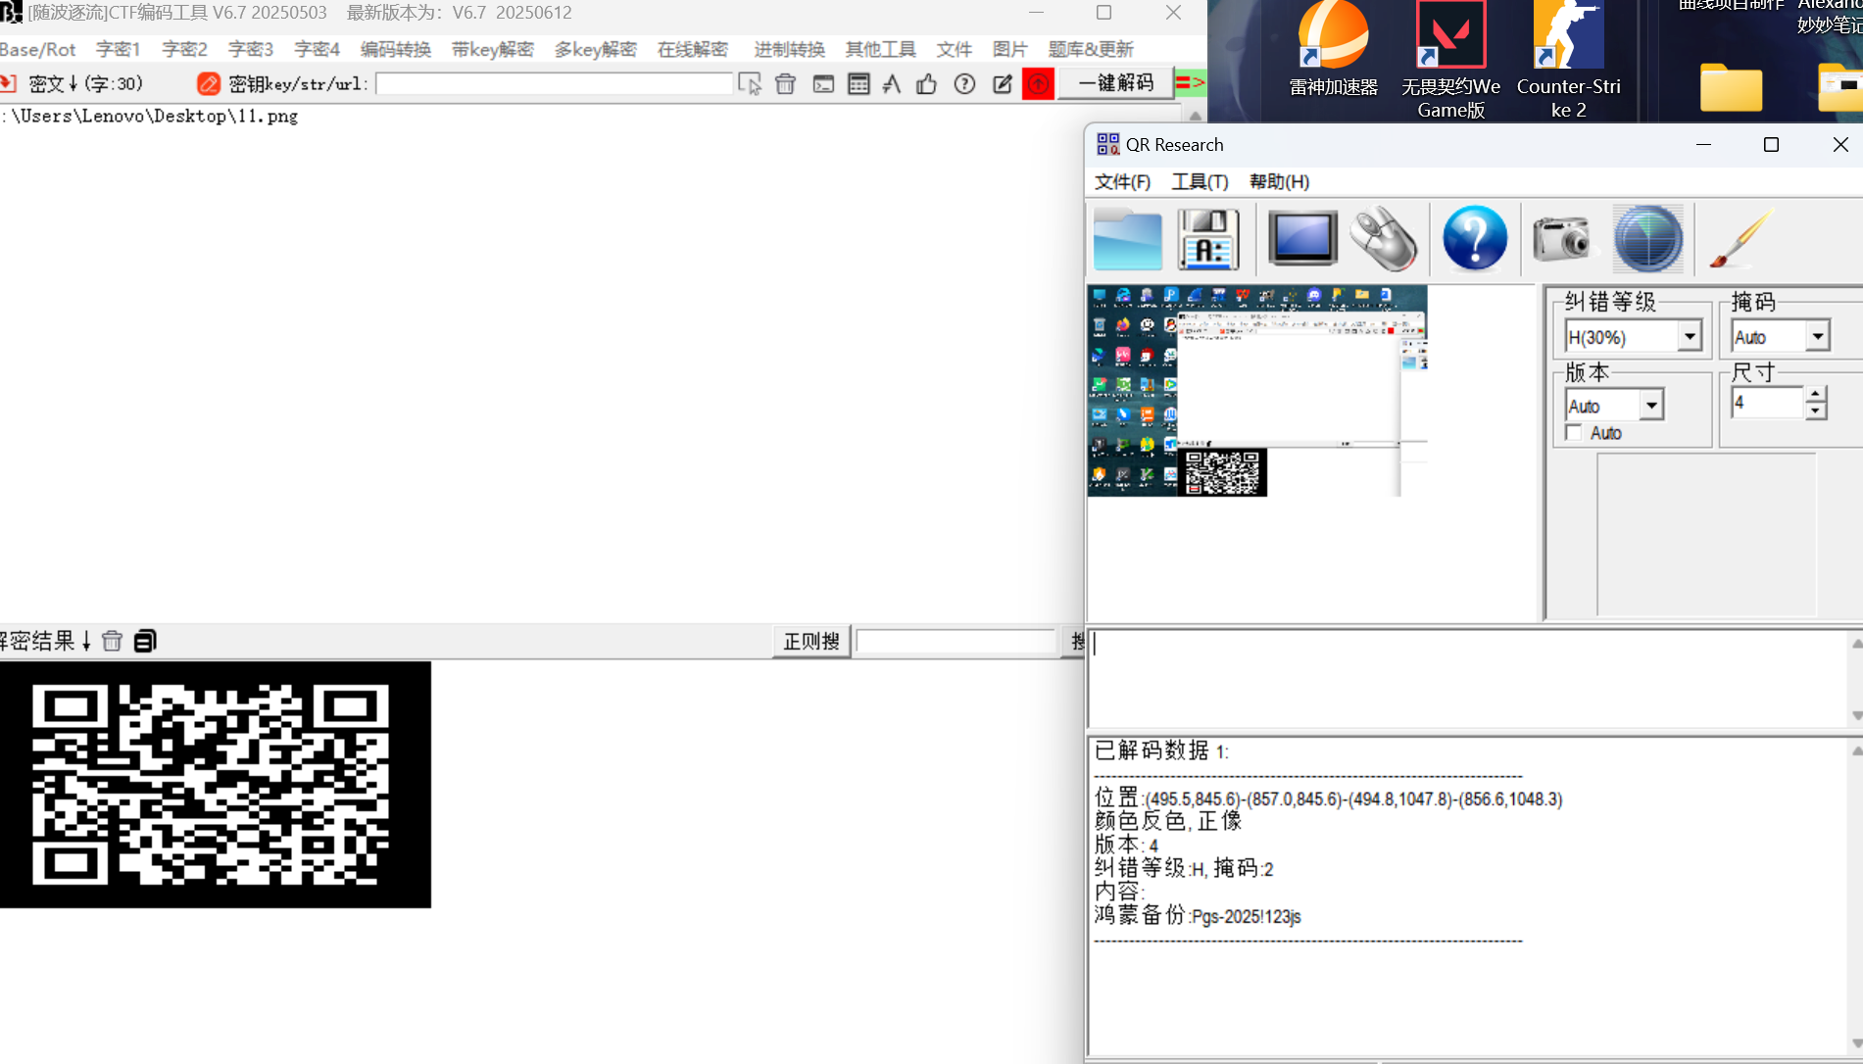Click the 密钥key/str/url input field

[x=555, y=84]
